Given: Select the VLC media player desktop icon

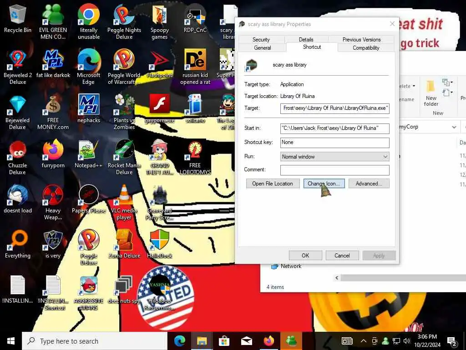Looking at the screenshot, I should tap(124, 202).
